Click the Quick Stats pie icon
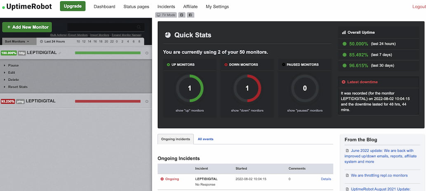The width and height of the screenshot is (426, 191). (x=167, y=35)
